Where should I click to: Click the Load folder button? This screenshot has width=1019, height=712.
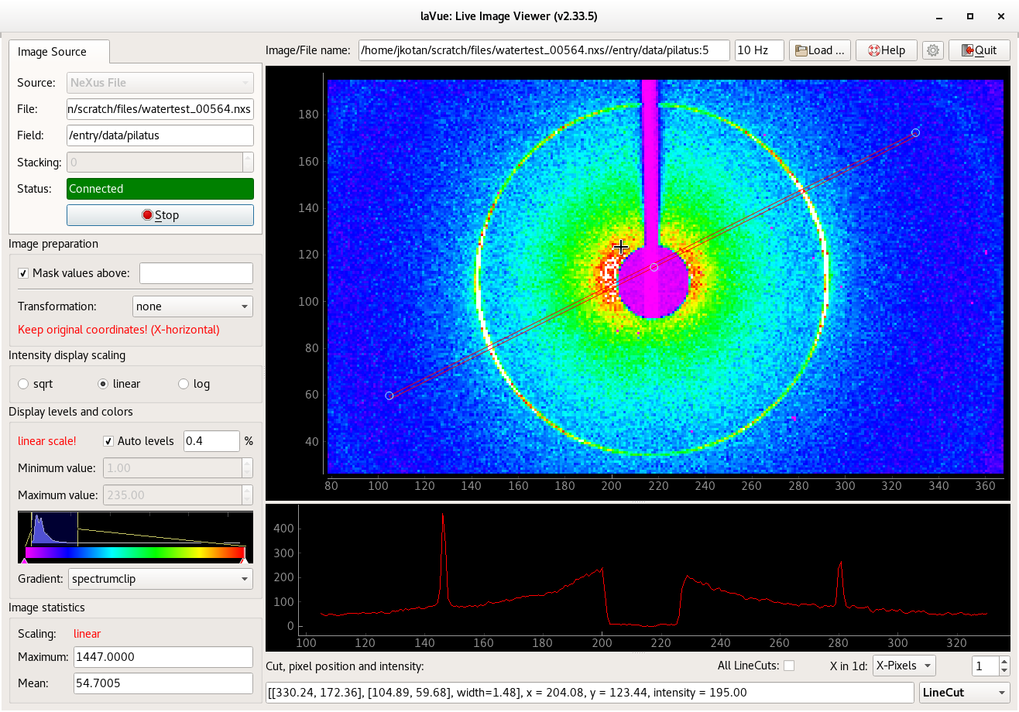pos(819,50)
